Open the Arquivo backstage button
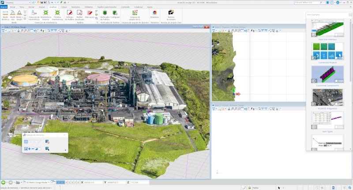353x190 pixels. [4, 7]
